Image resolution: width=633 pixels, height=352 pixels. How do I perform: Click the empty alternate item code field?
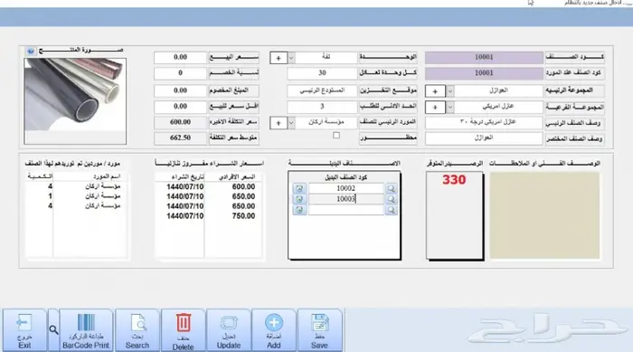coord(346,210)
